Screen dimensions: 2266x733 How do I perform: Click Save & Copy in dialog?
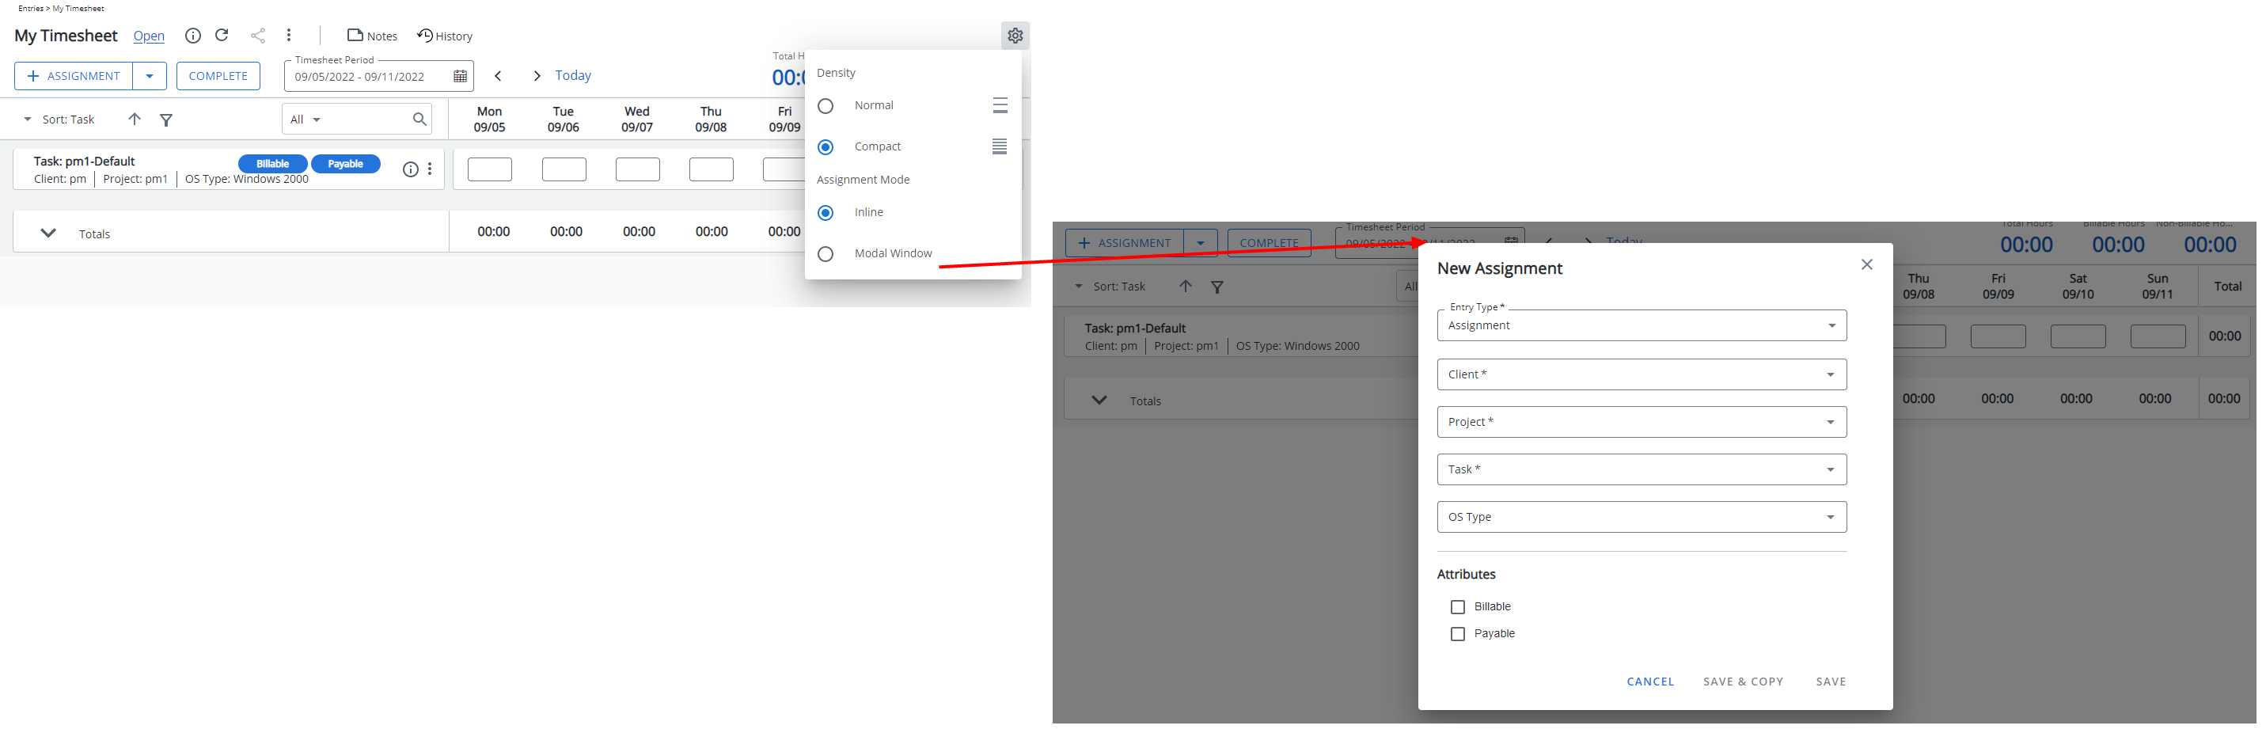click(x=1742, y=682)
